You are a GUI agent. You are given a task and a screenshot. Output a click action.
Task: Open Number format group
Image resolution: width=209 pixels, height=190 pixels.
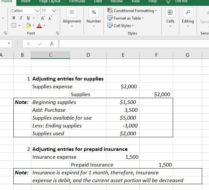click(x=94, y=17)
